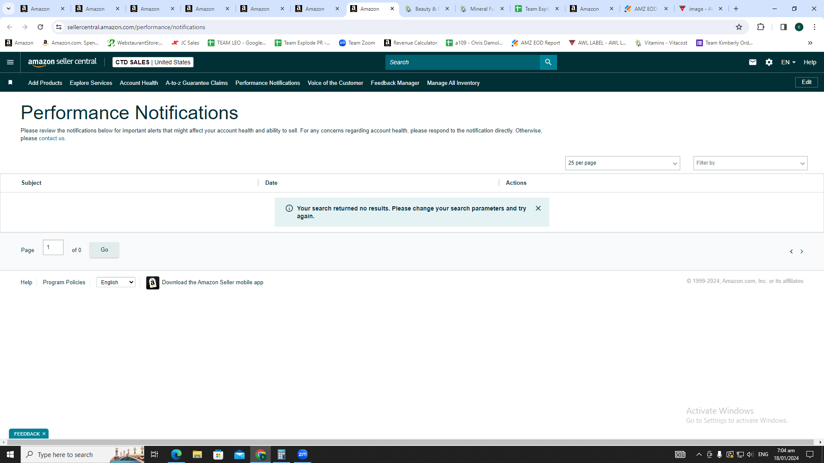Screen dimensions: 824x463
Task: Show more bookmarks chevron
Action: click(810, 43)
